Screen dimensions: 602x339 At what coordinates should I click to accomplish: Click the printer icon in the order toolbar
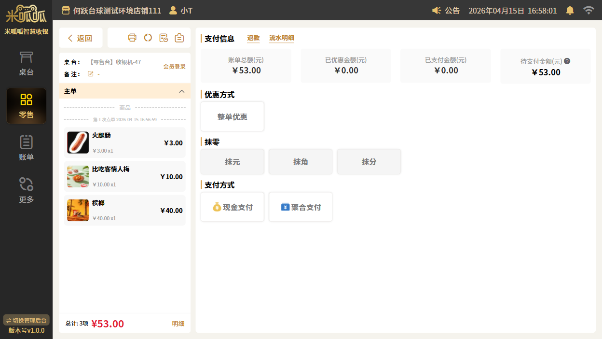[x=132, y=38]
